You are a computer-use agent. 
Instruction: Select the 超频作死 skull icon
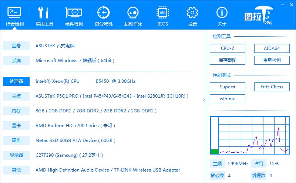pos(133,13)
